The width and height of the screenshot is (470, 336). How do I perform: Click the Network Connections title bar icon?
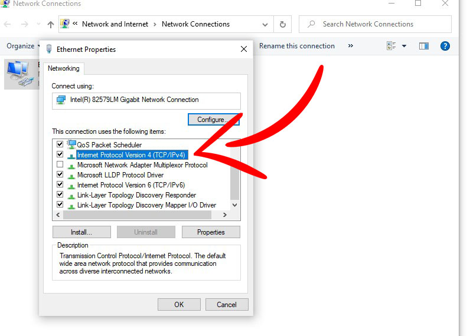pyautogui.click(x=5, y=4)
